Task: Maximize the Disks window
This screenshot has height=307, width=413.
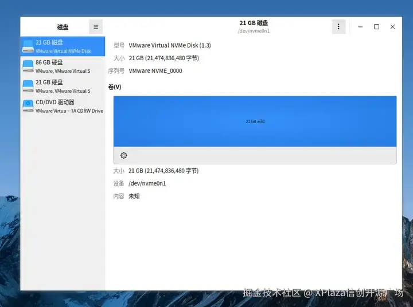Action: (376, 26)
